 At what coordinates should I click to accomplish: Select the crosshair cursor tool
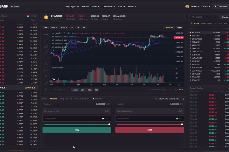tap(46, 34)
